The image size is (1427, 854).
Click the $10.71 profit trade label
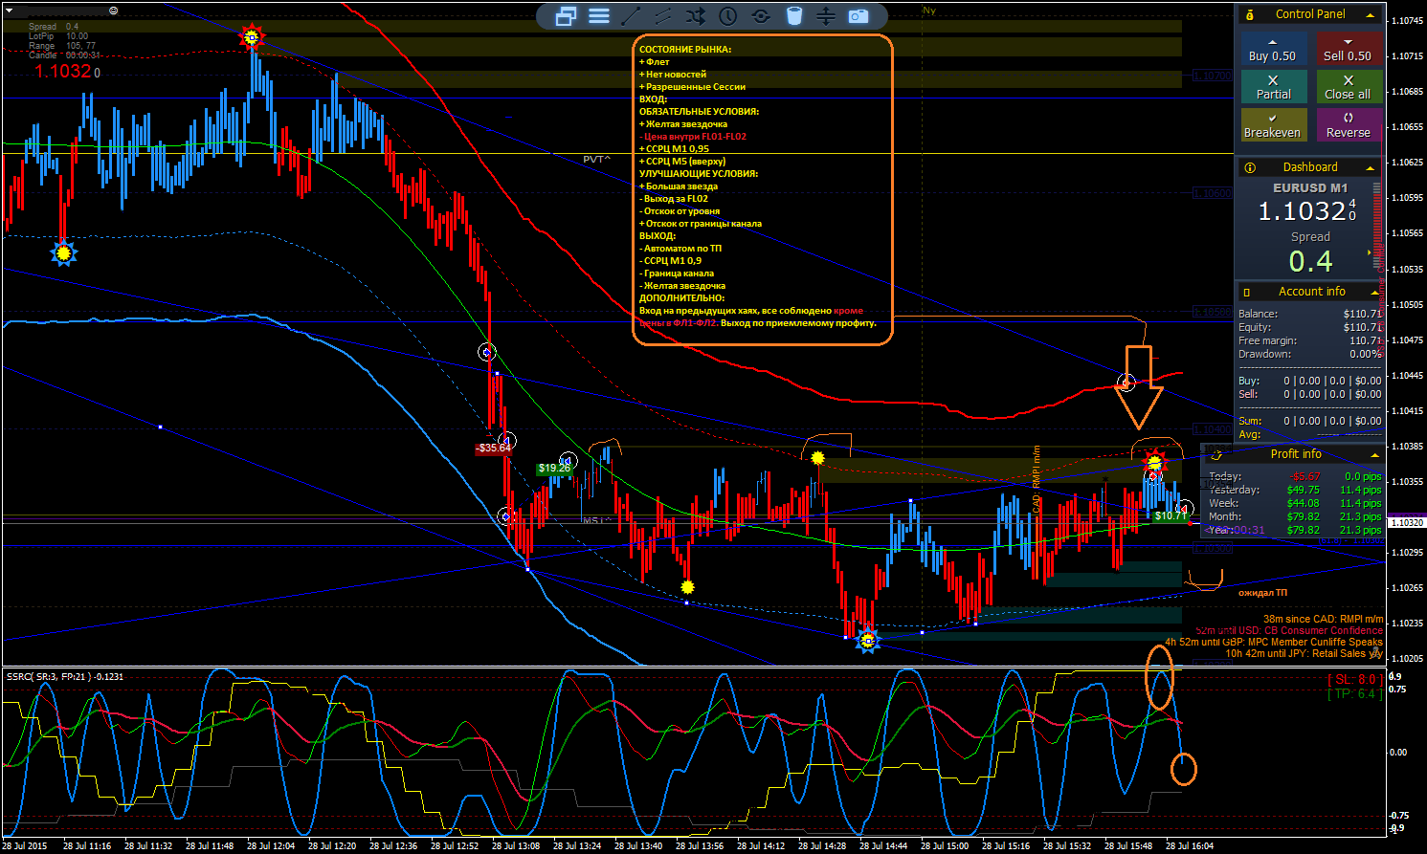point(1171,515)
